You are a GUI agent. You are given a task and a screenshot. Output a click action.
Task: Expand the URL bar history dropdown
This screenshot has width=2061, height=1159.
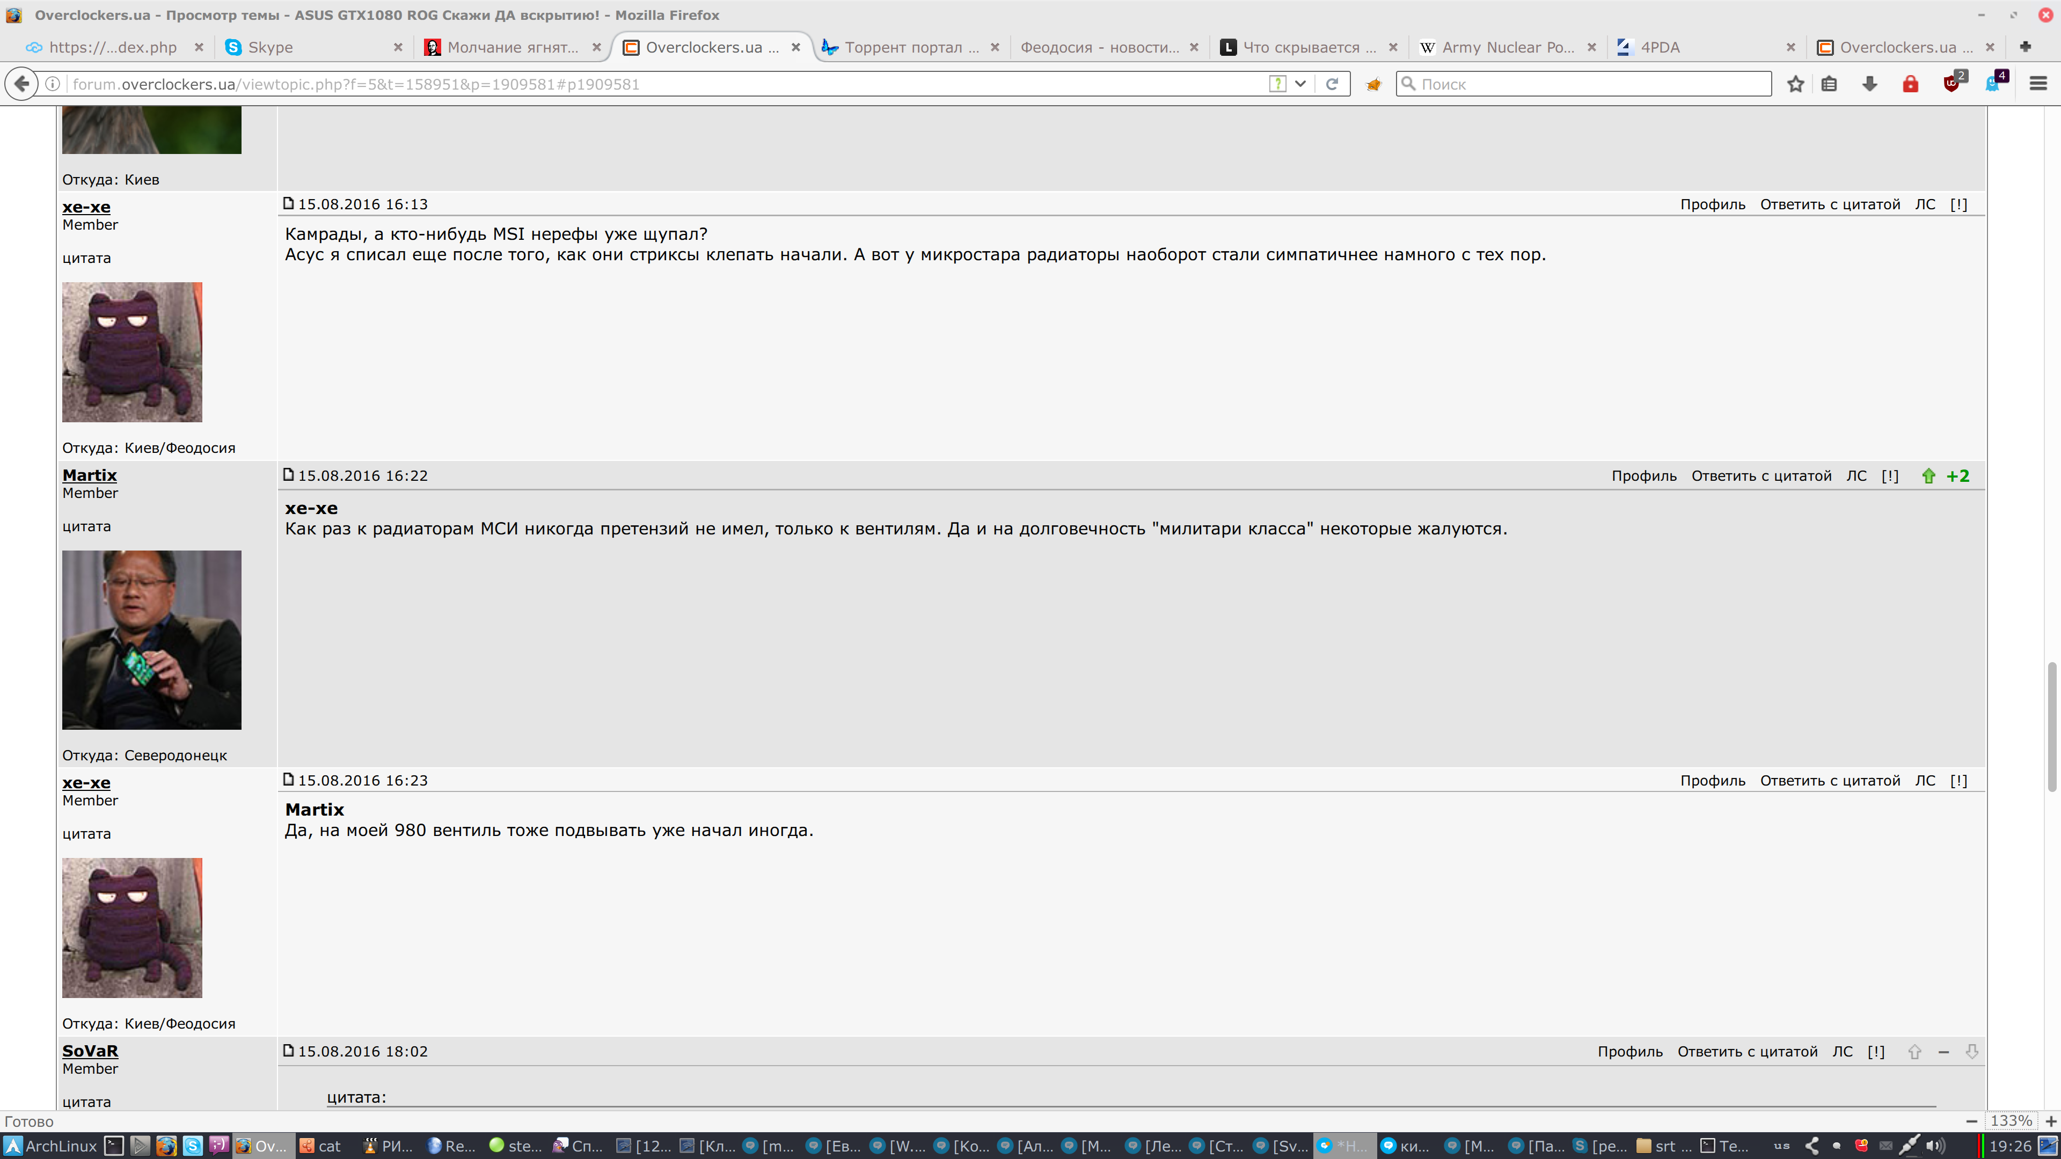click(1301, 84)
